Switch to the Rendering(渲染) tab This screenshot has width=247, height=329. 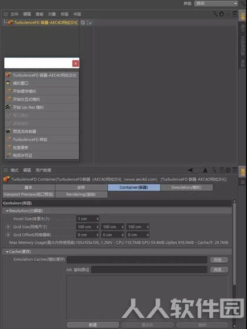[x=81, y=194]
